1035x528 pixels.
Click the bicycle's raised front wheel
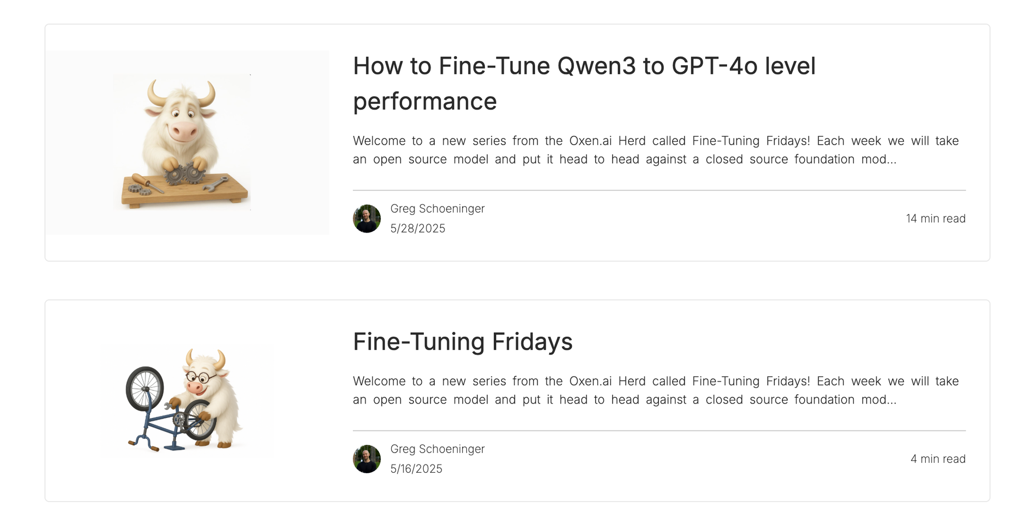pos(145,389)
